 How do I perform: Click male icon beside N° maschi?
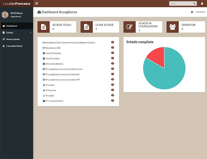click(44, 85)
